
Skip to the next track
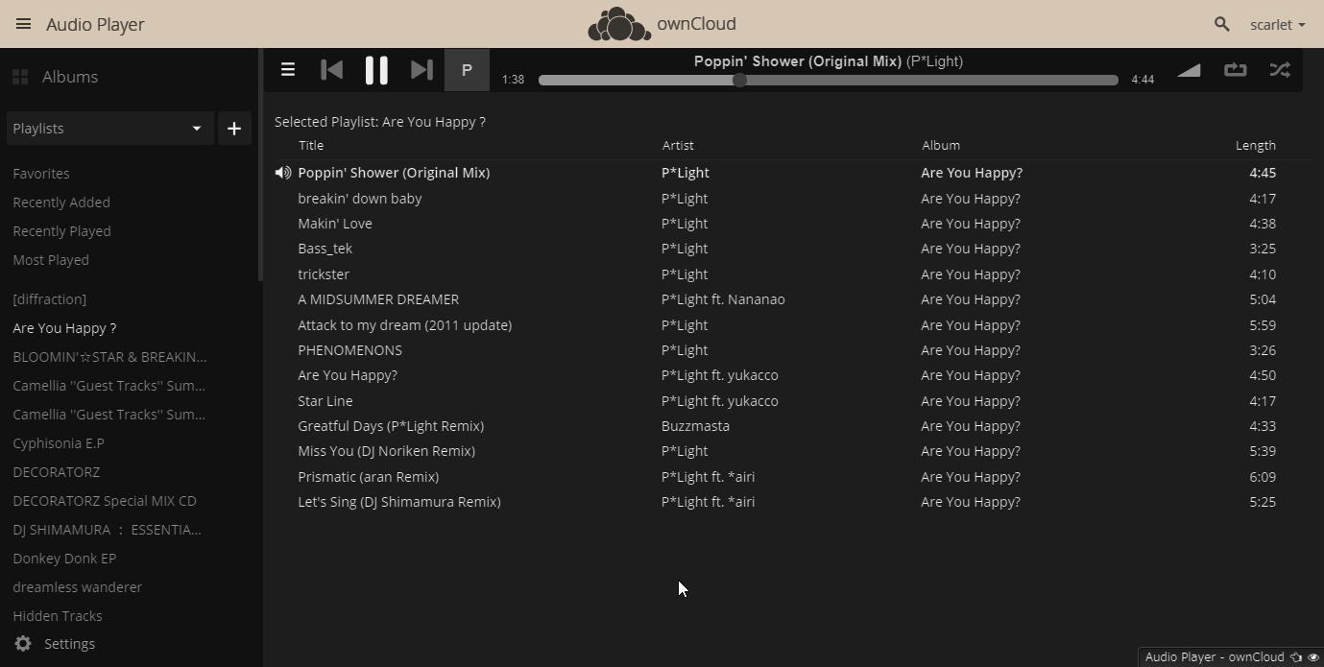421,70
